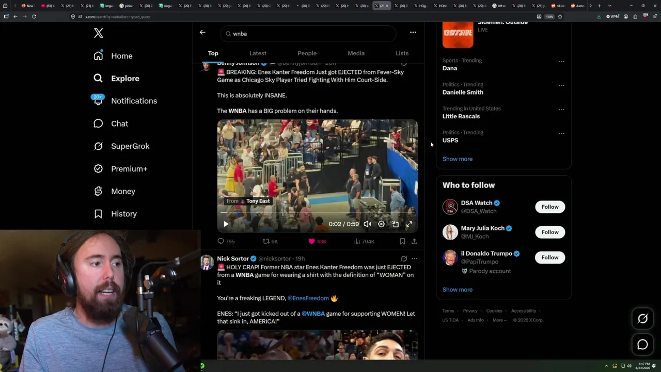
Task: Play the Enes Kanter ejection video
Action: coord(226,224)
